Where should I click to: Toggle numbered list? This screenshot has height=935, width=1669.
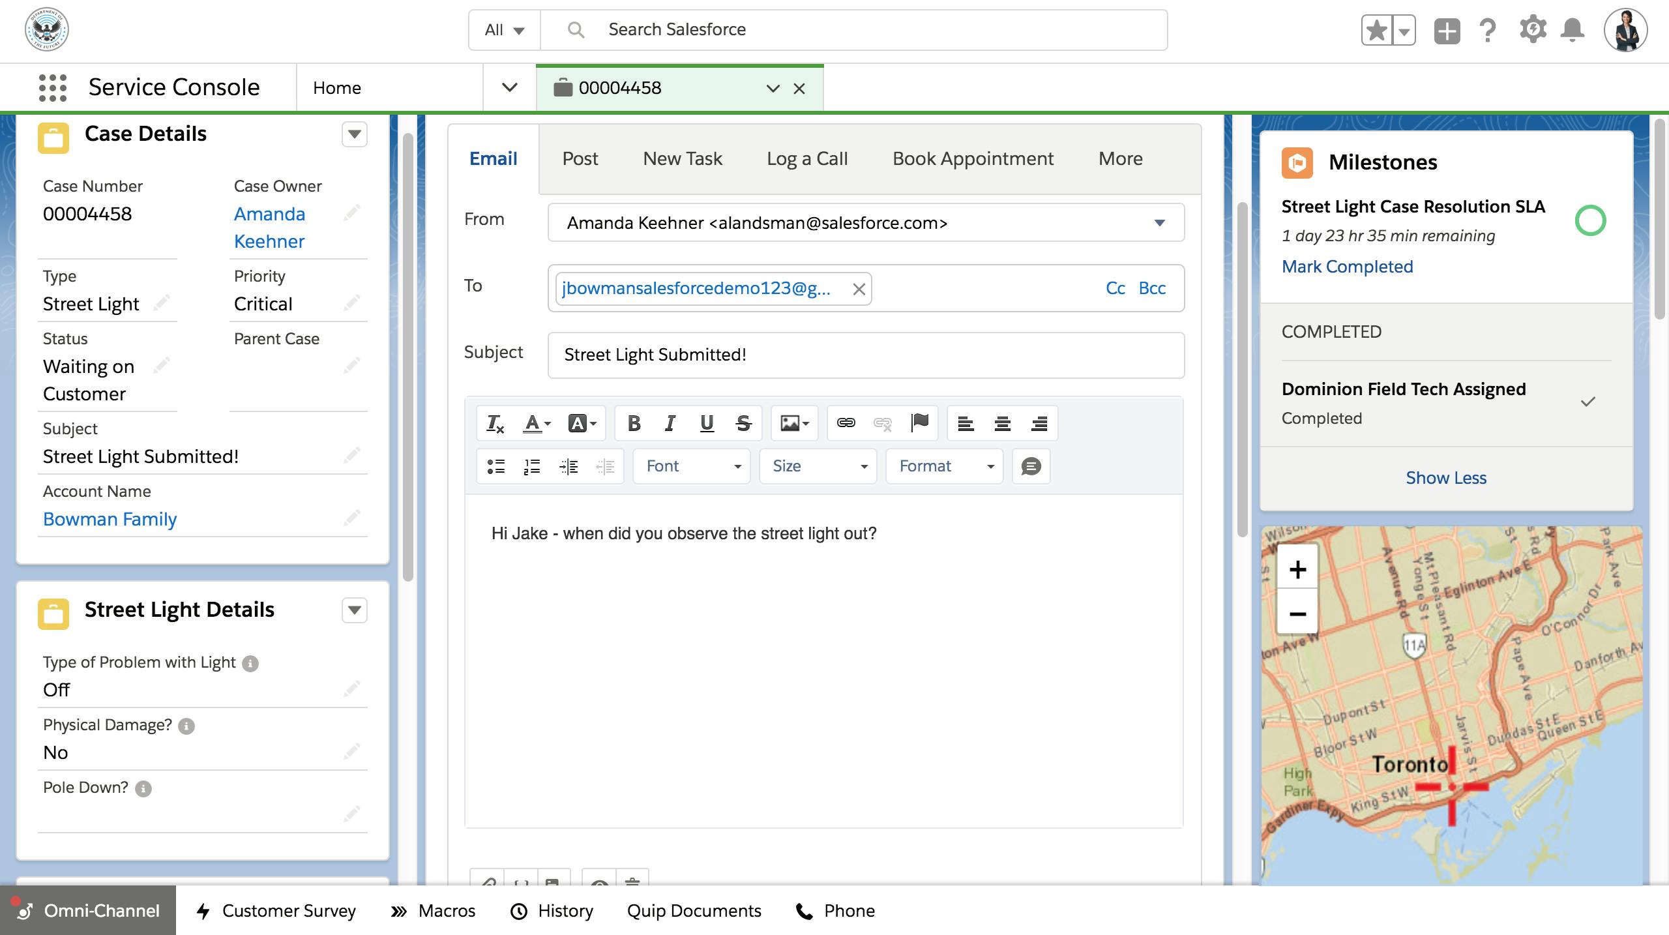point(532,466)
